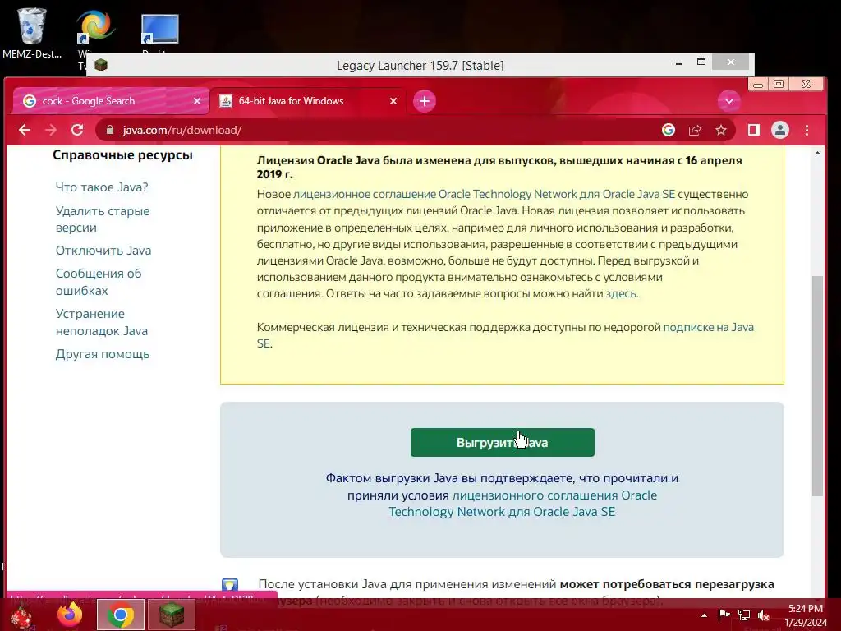This screenshot has width=841, height=631.
Task: Click Minecraft block taskbar icon
Action: (x=172, y=615)
